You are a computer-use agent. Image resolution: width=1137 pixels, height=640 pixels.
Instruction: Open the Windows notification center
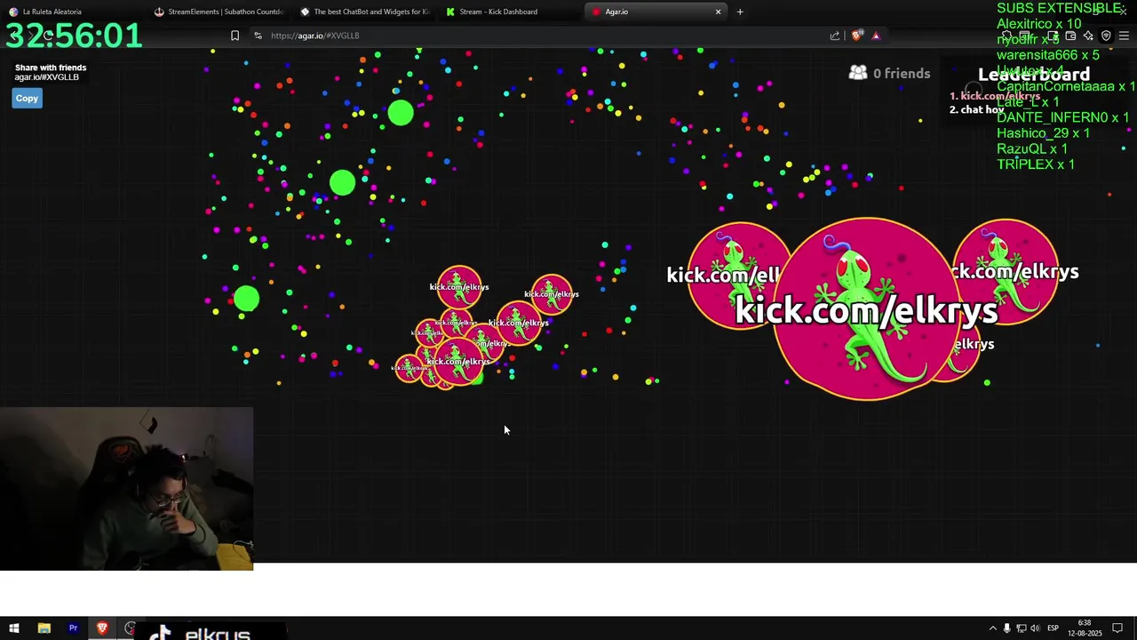coord(1117,628)
